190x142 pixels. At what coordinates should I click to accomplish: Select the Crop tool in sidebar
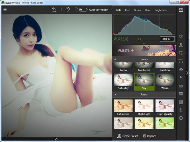(x=181, y=37)
